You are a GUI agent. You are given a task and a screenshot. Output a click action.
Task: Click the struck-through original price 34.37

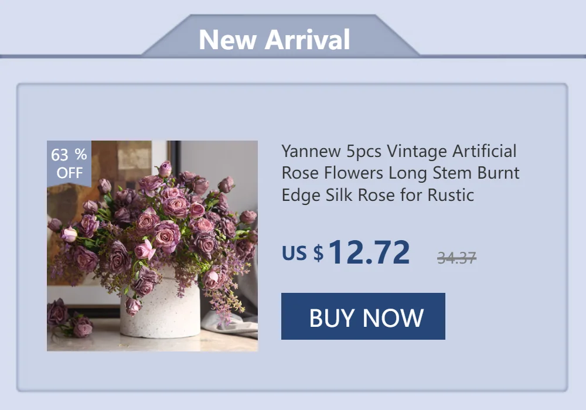click(456, 257)
